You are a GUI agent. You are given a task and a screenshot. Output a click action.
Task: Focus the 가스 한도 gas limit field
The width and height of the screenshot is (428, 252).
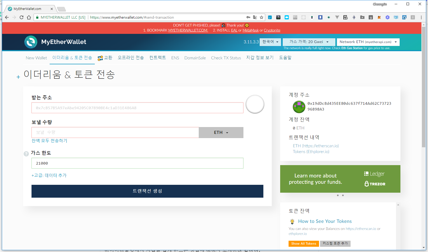point(137,163)
